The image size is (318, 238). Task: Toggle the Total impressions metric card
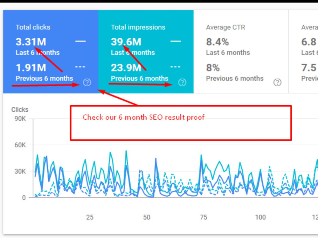[x=146, y=52]
